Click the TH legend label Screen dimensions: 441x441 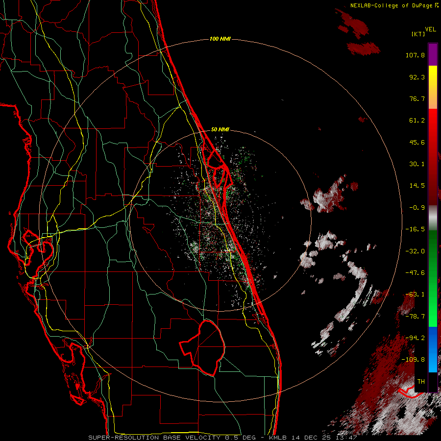421,381
